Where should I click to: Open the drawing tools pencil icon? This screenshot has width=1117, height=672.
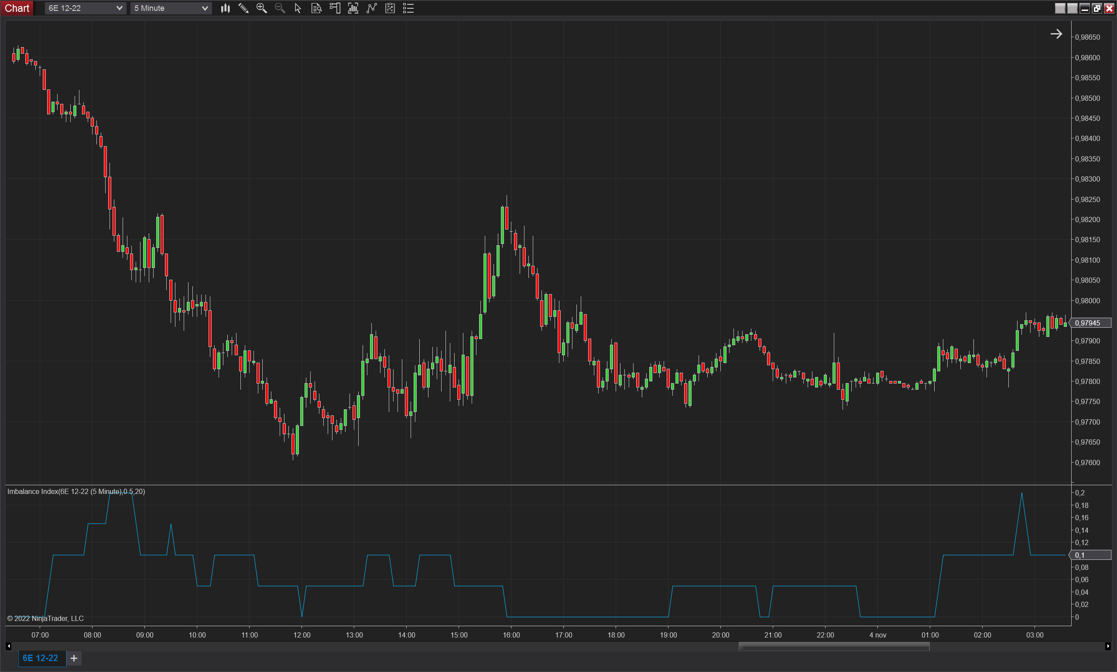(243, 8)
